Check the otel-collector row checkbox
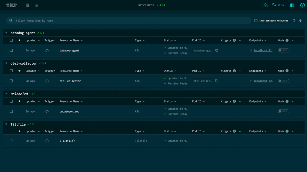 click(11, 81)
